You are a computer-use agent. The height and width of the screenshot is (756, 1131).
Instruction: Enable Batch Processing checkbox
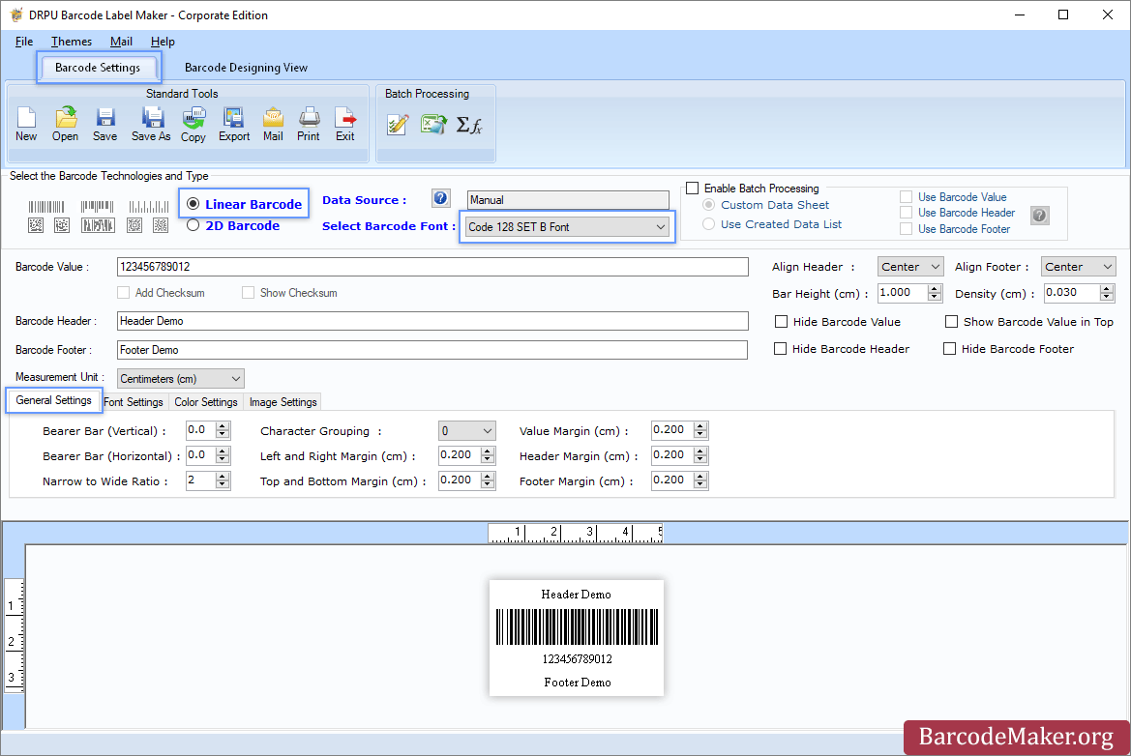(693, 189)
